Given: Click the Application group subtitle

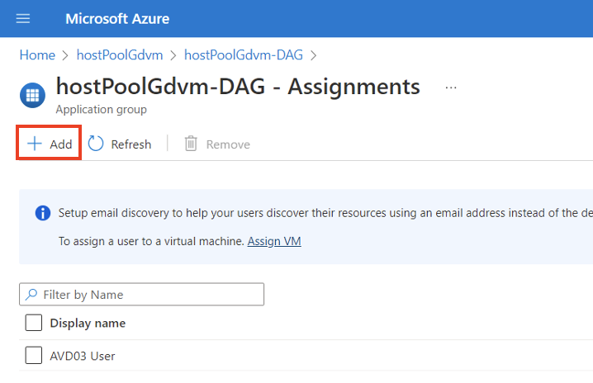Looking at the screenshot, I should (101, 110).
